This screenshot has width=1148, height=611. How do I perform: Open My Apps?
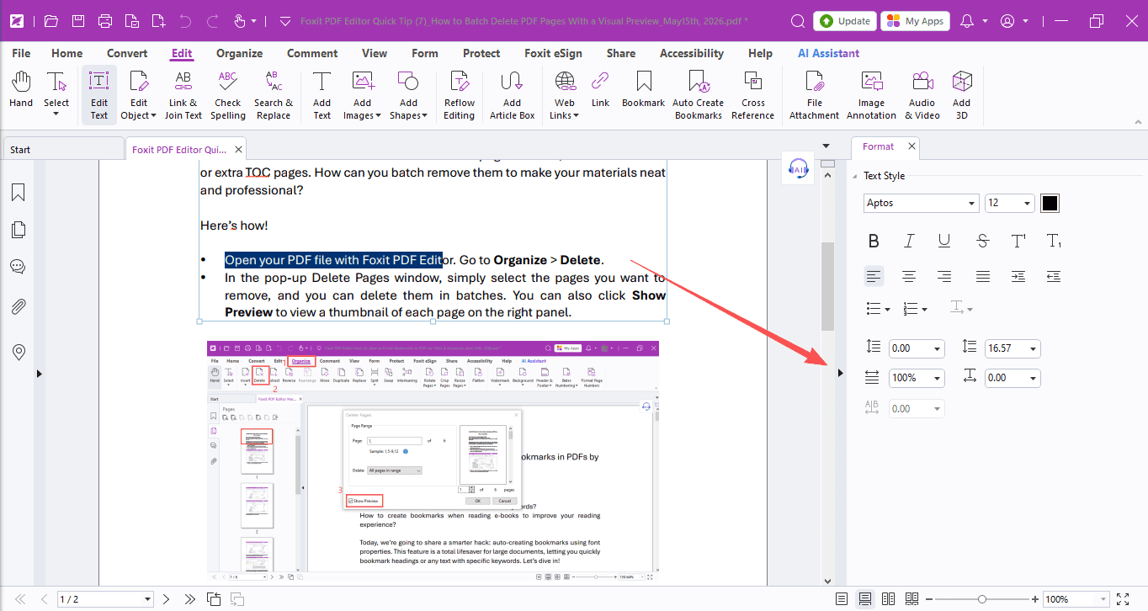click(x=915, y=21)
